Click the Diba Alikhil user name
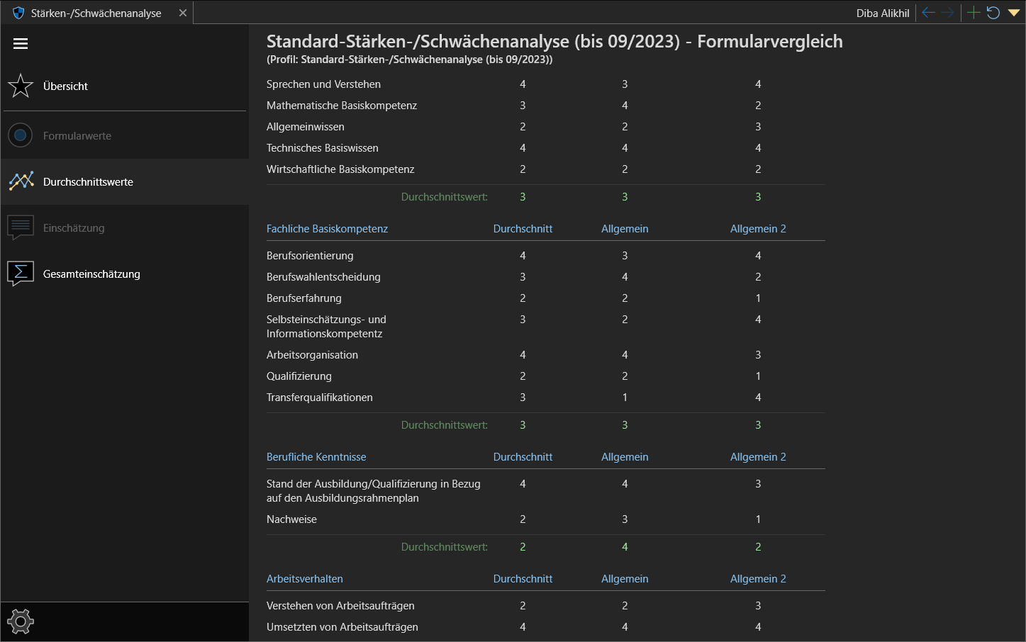 882,13
